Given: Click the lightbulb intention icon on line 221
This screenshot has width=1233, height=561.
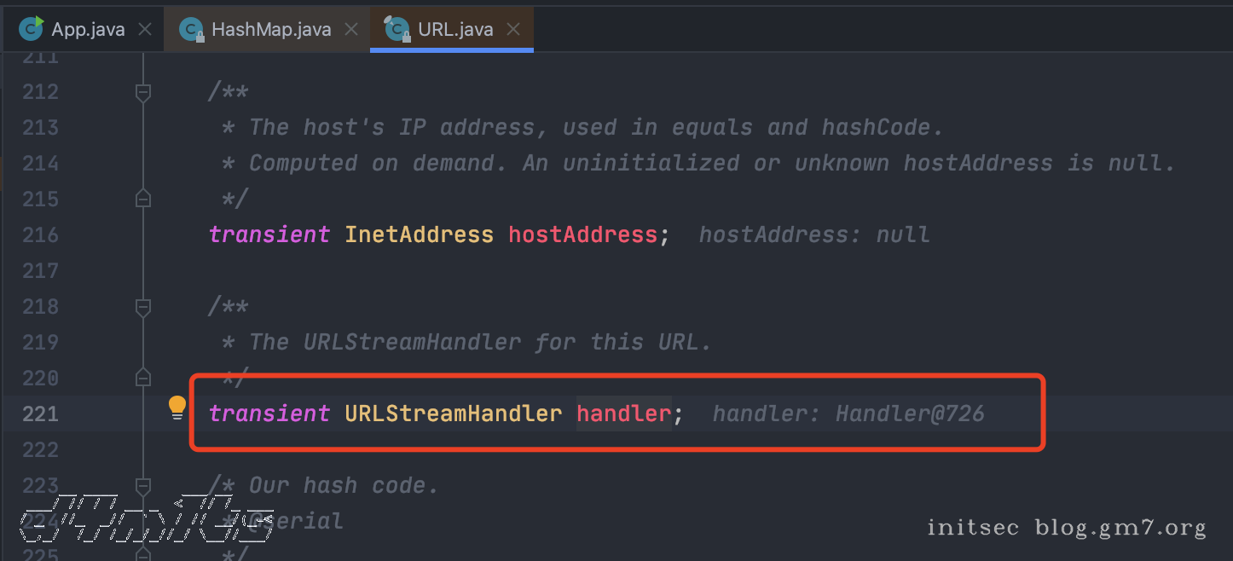Looking at the screenshot, I should coord(177,408).
